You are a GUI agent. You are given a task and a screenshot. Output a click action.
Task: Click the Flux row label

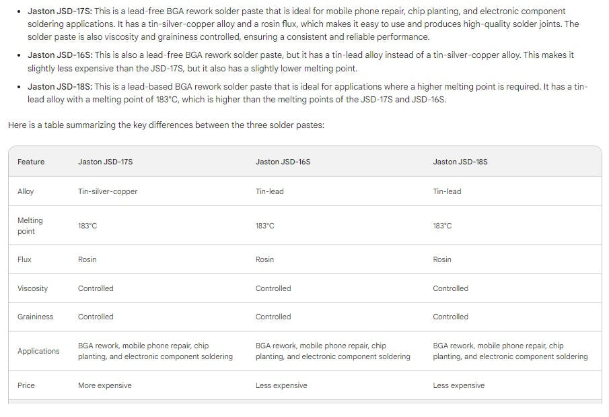point(24,259)
